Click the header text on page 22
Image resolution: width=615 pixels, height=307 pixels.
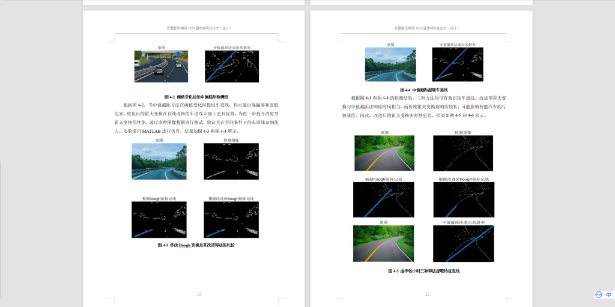tap(426, 28)
